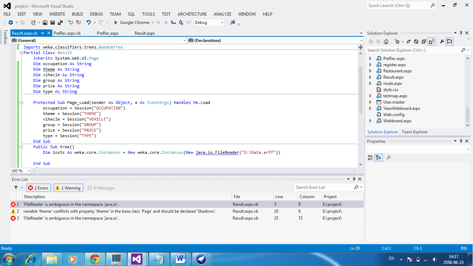Sort errors by the Project column

342,196
